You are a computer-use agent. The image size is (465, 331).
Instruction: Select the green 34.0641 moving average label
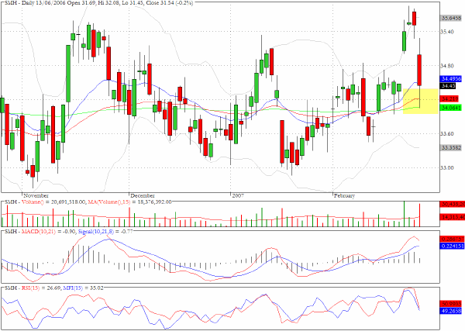[x=451, y=108]
